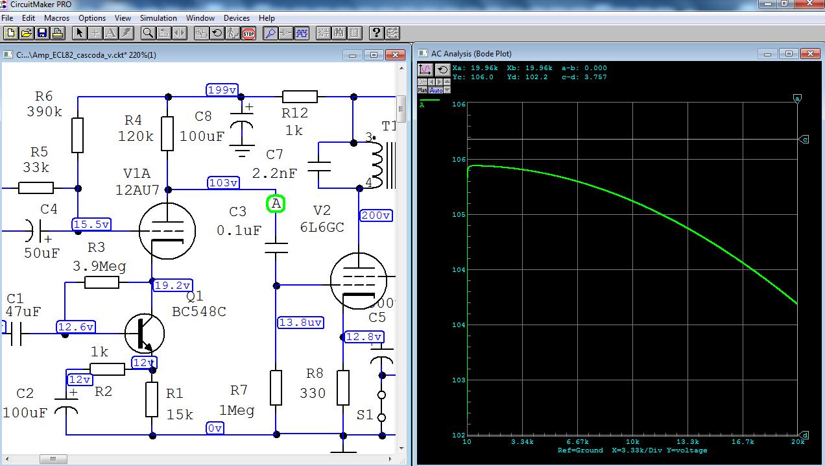Click the BC548C transistor Q1
Image resolution: width=825 pixels, height=466 pixels.
[x=144, y=333]
